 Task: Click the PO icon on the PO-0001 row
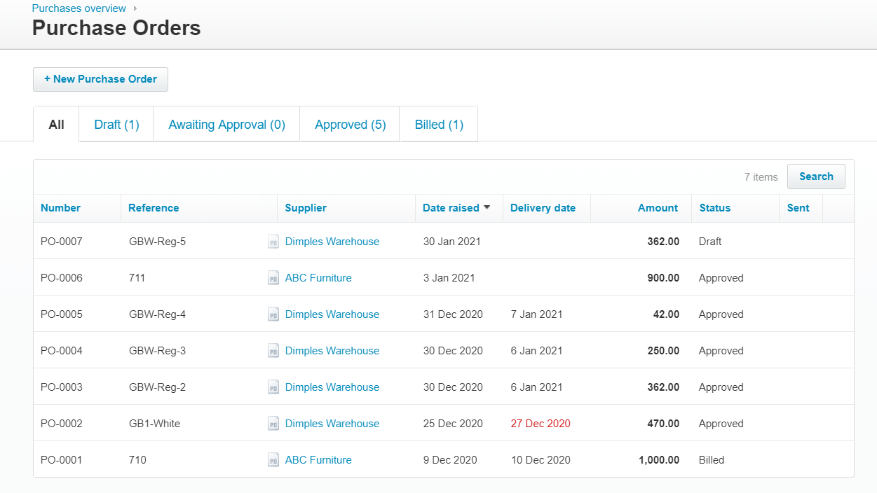pyautogui.click(x=273, y=460)
